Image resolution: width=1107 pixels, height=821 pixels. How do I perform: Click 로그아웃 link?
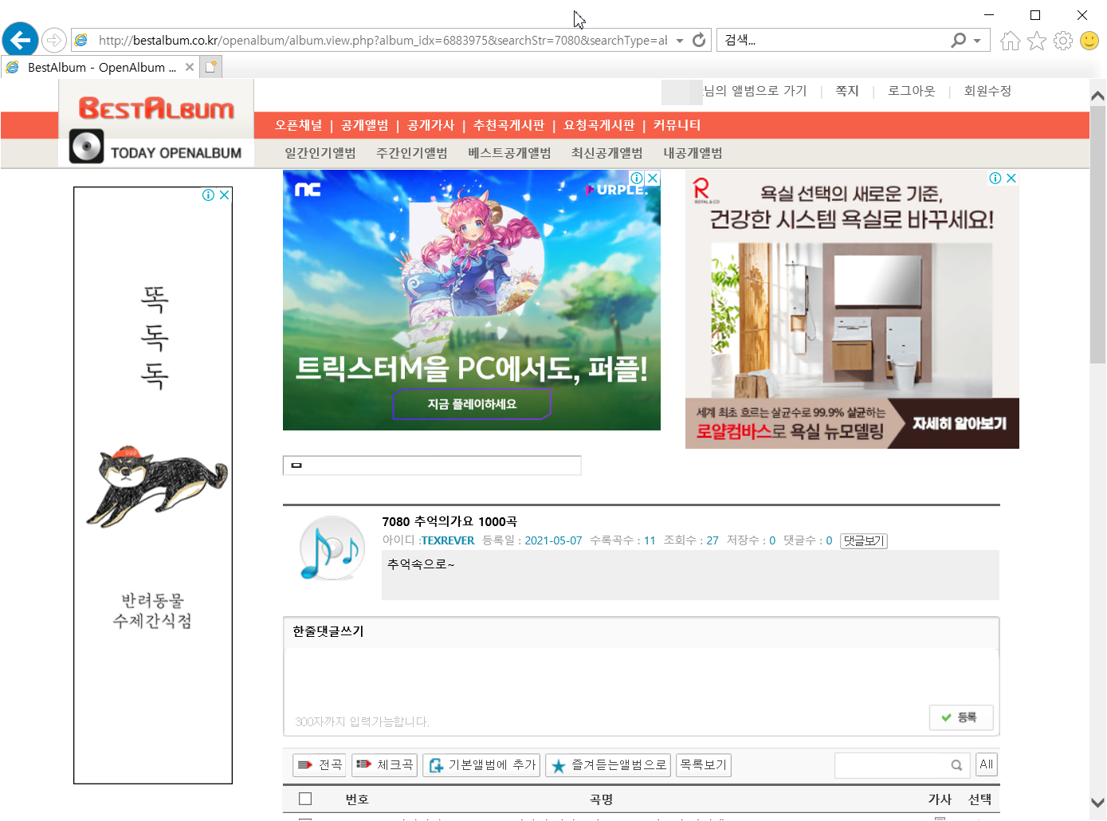click(x=912, y=91)
